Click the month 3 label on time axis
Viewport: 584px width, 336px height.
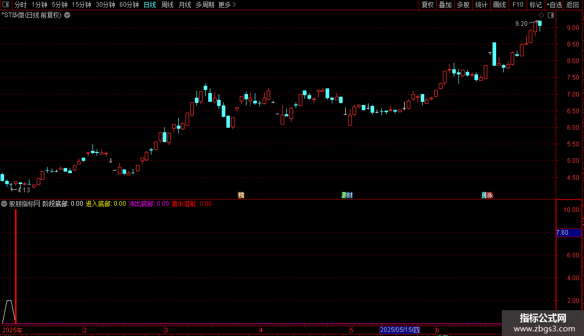coord(166,330)
